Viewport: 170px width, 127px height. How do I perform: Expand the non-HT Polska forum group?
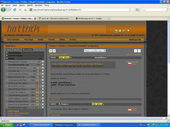[7, 56]
